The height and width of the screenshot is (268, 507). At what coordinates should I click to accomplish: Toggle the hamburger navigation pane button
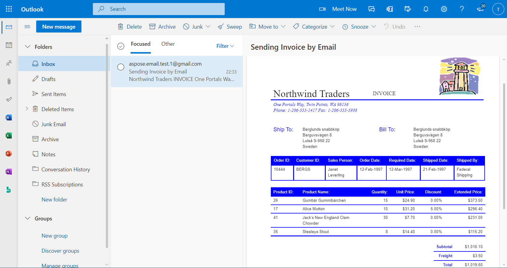[27, 26]
